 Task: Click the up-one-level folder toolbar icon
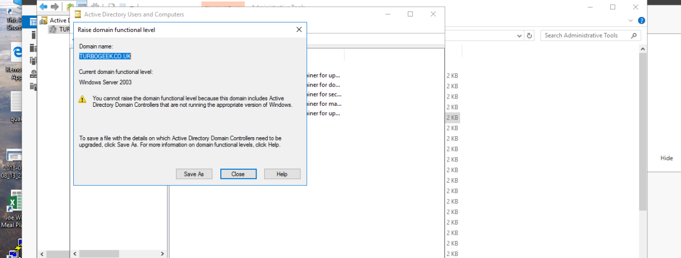[x=70, y=6]
